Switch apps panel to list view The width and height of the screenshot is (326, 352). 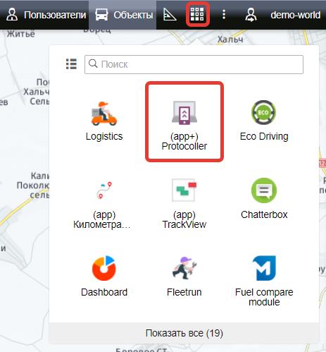tap(71, 64)
